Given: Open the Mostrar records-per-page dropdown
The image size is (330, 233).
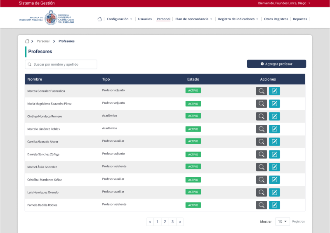Looking at the screenshot, I should pyautogui.click(x=282, y=221).
